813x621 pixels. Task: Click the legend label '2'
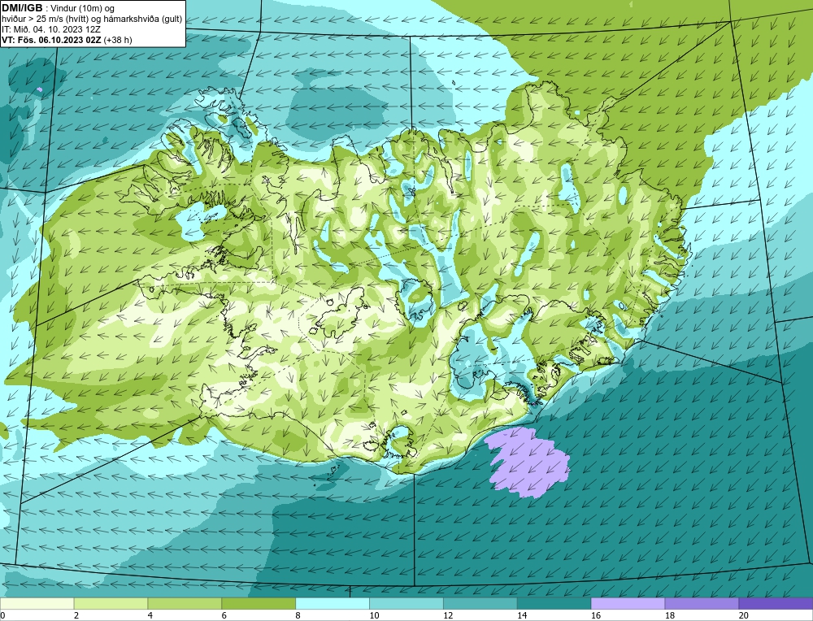76,615
